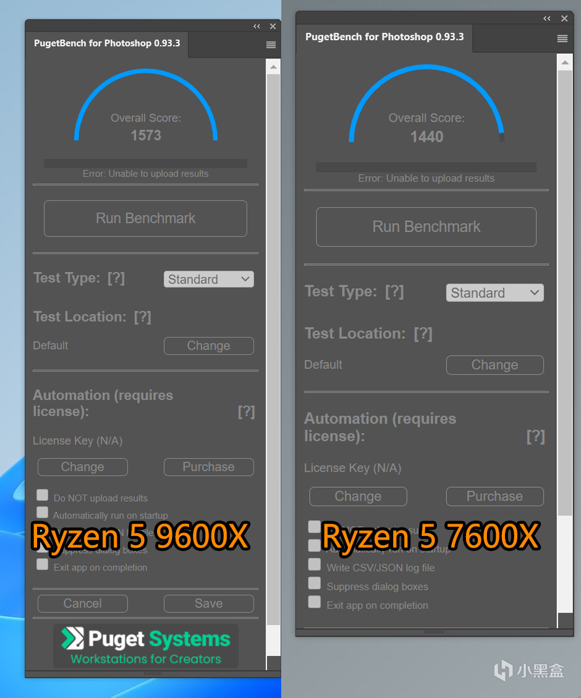Open Test Location help [?] in left panel
This screenshot has width=581, height=698.
click(x=142, y=317)
